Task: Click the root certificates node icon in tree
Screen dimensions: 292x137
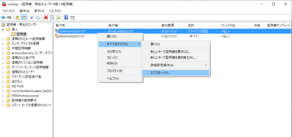Action: [3, 25]
